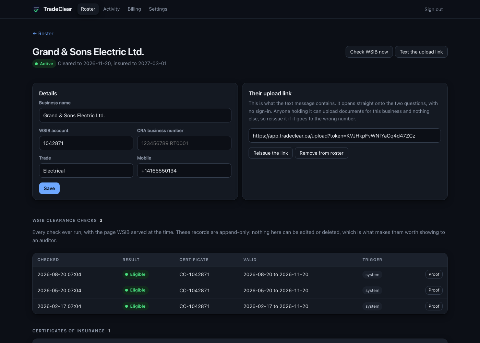Edit the WSIB account field
Viewport: 480px width, 343px height.
coord(86,143)
